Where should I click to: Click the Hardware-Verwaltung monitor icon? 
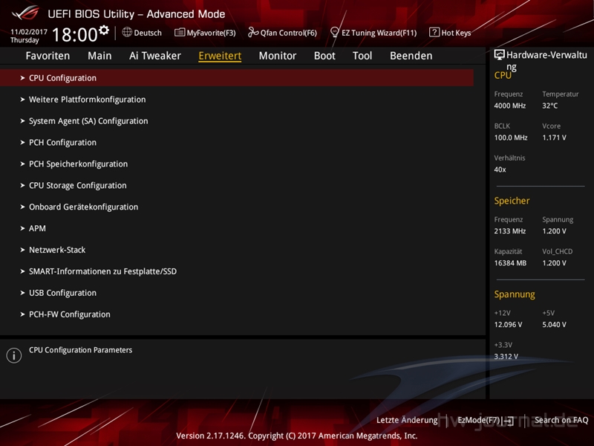(499, 55)
